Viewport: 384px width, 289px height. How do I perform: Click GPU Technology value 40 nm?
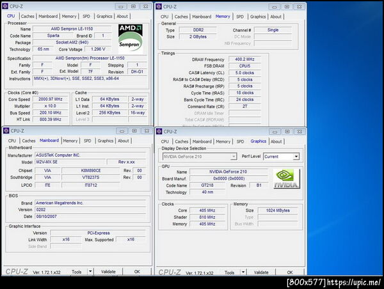(x=207, y=192)
